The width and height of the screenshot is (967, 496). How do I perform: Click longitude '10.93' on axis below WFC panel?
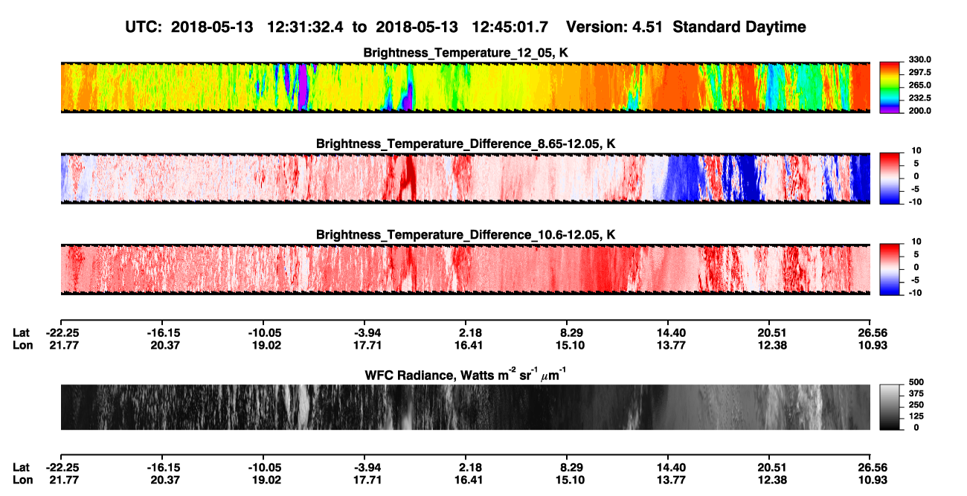[873, 480]
